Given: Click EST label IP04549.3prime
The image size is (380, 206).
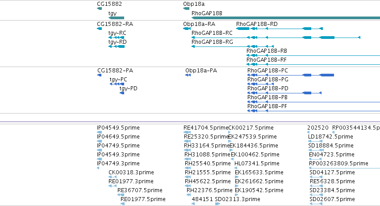Looking at the screenshot, I should [x=118, y=155].
